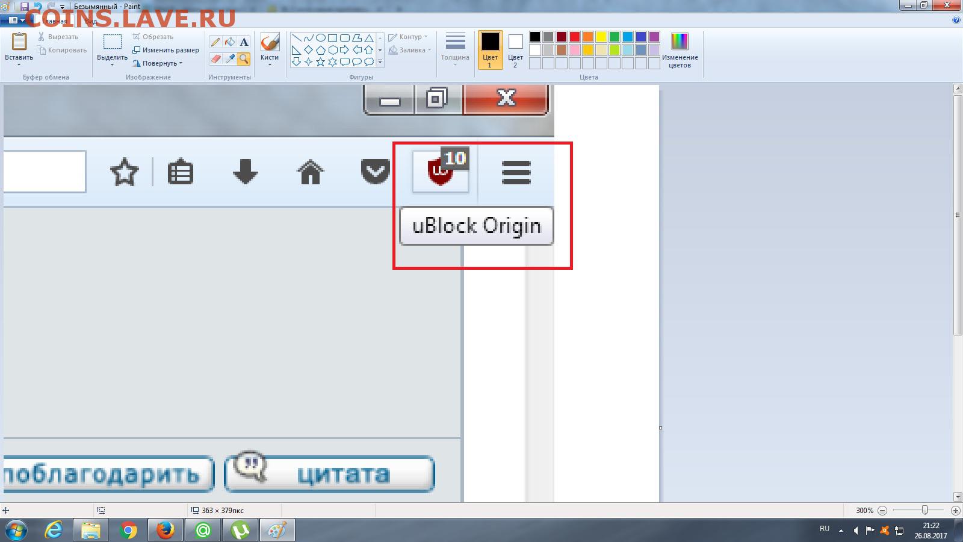Image resolution: width=963 pixels, height=542 pixels.
Task: Choose the Diamond shape
Action: click(308, 50)
